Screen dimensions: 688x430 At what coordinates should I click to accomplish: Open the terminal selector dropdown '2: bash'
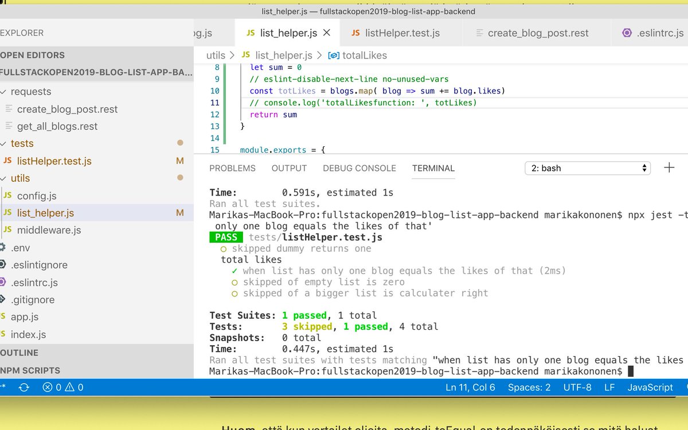tap(588, 168)
